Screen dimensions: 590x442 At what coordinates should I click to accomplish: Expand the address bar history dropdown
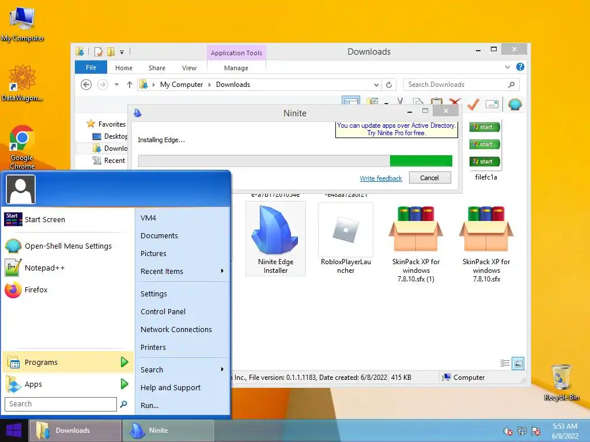[x=376, y=85]
